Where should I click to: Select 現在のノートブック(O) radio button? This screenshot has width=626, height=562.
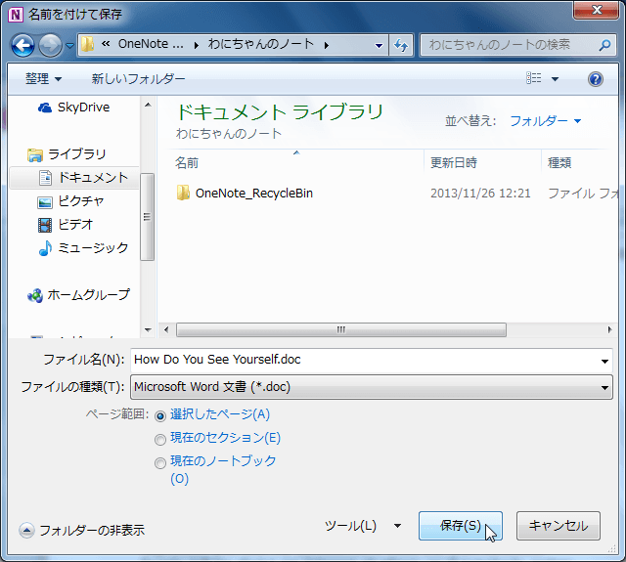point(160,463)
